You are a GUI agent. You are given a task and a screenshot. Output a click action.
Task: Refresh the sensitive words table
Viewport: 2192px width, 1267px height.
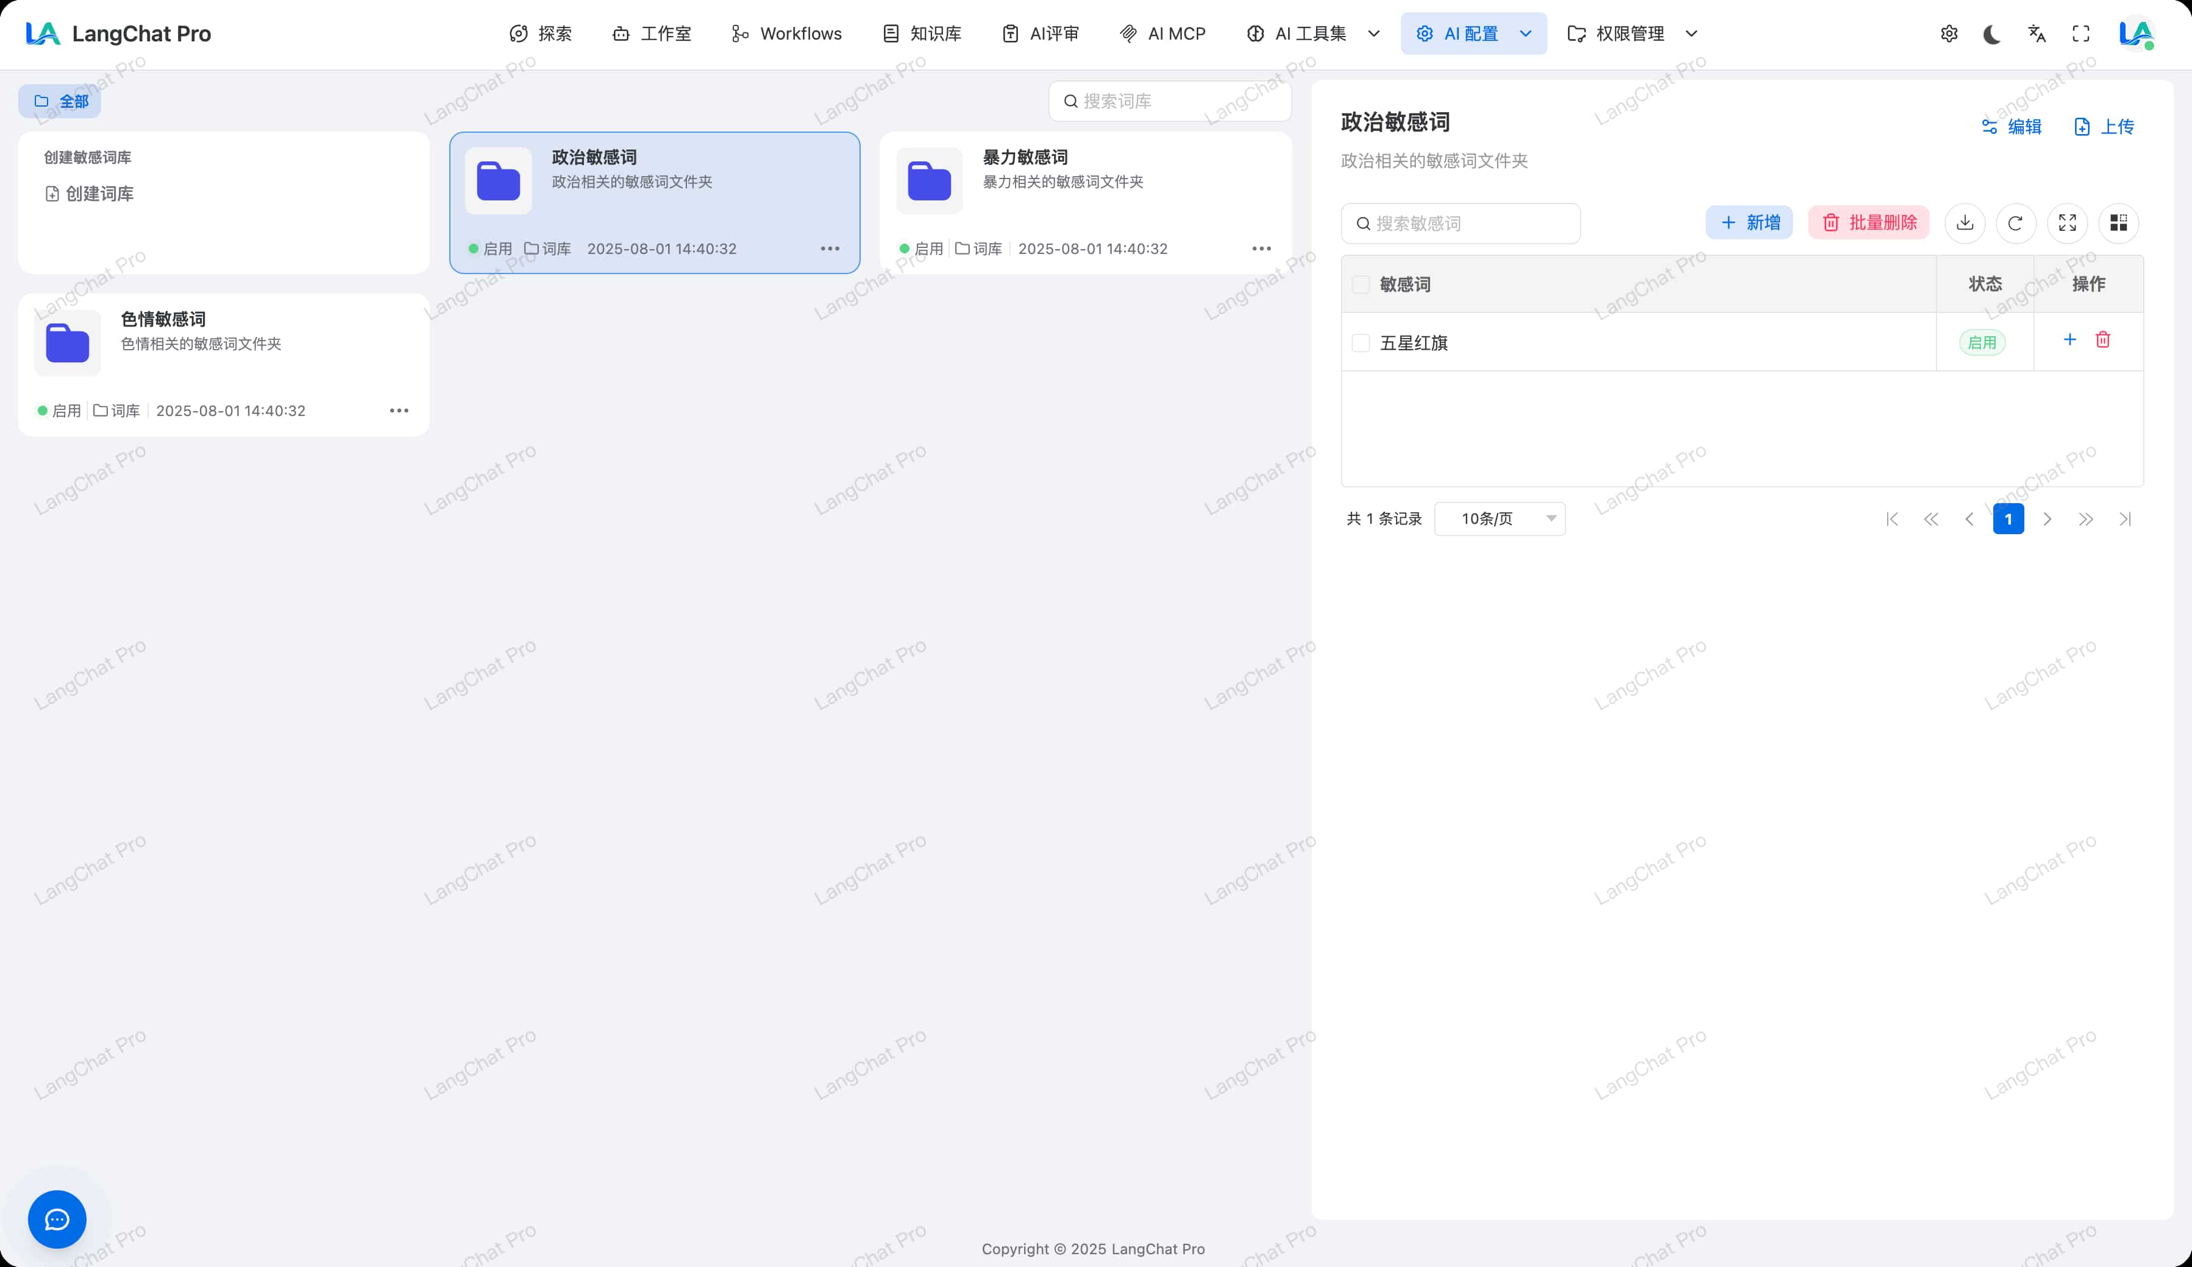[x=2015, y=224]
